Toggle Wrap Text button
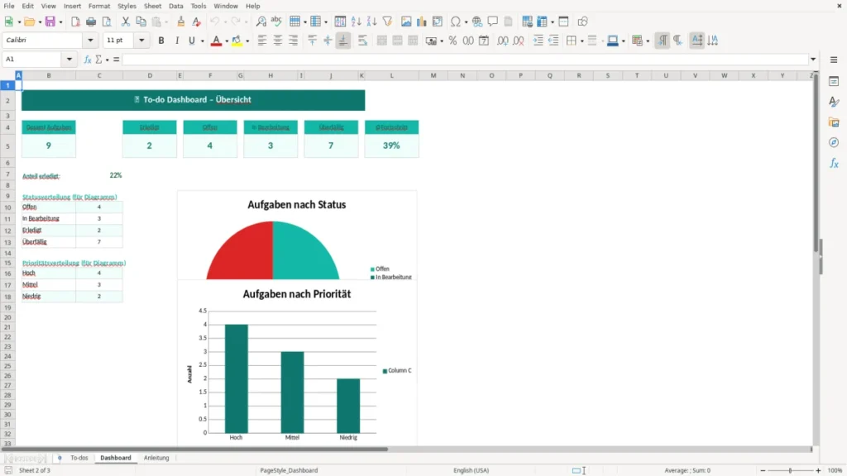Screen dimensions: 847x476 point(362,40)
